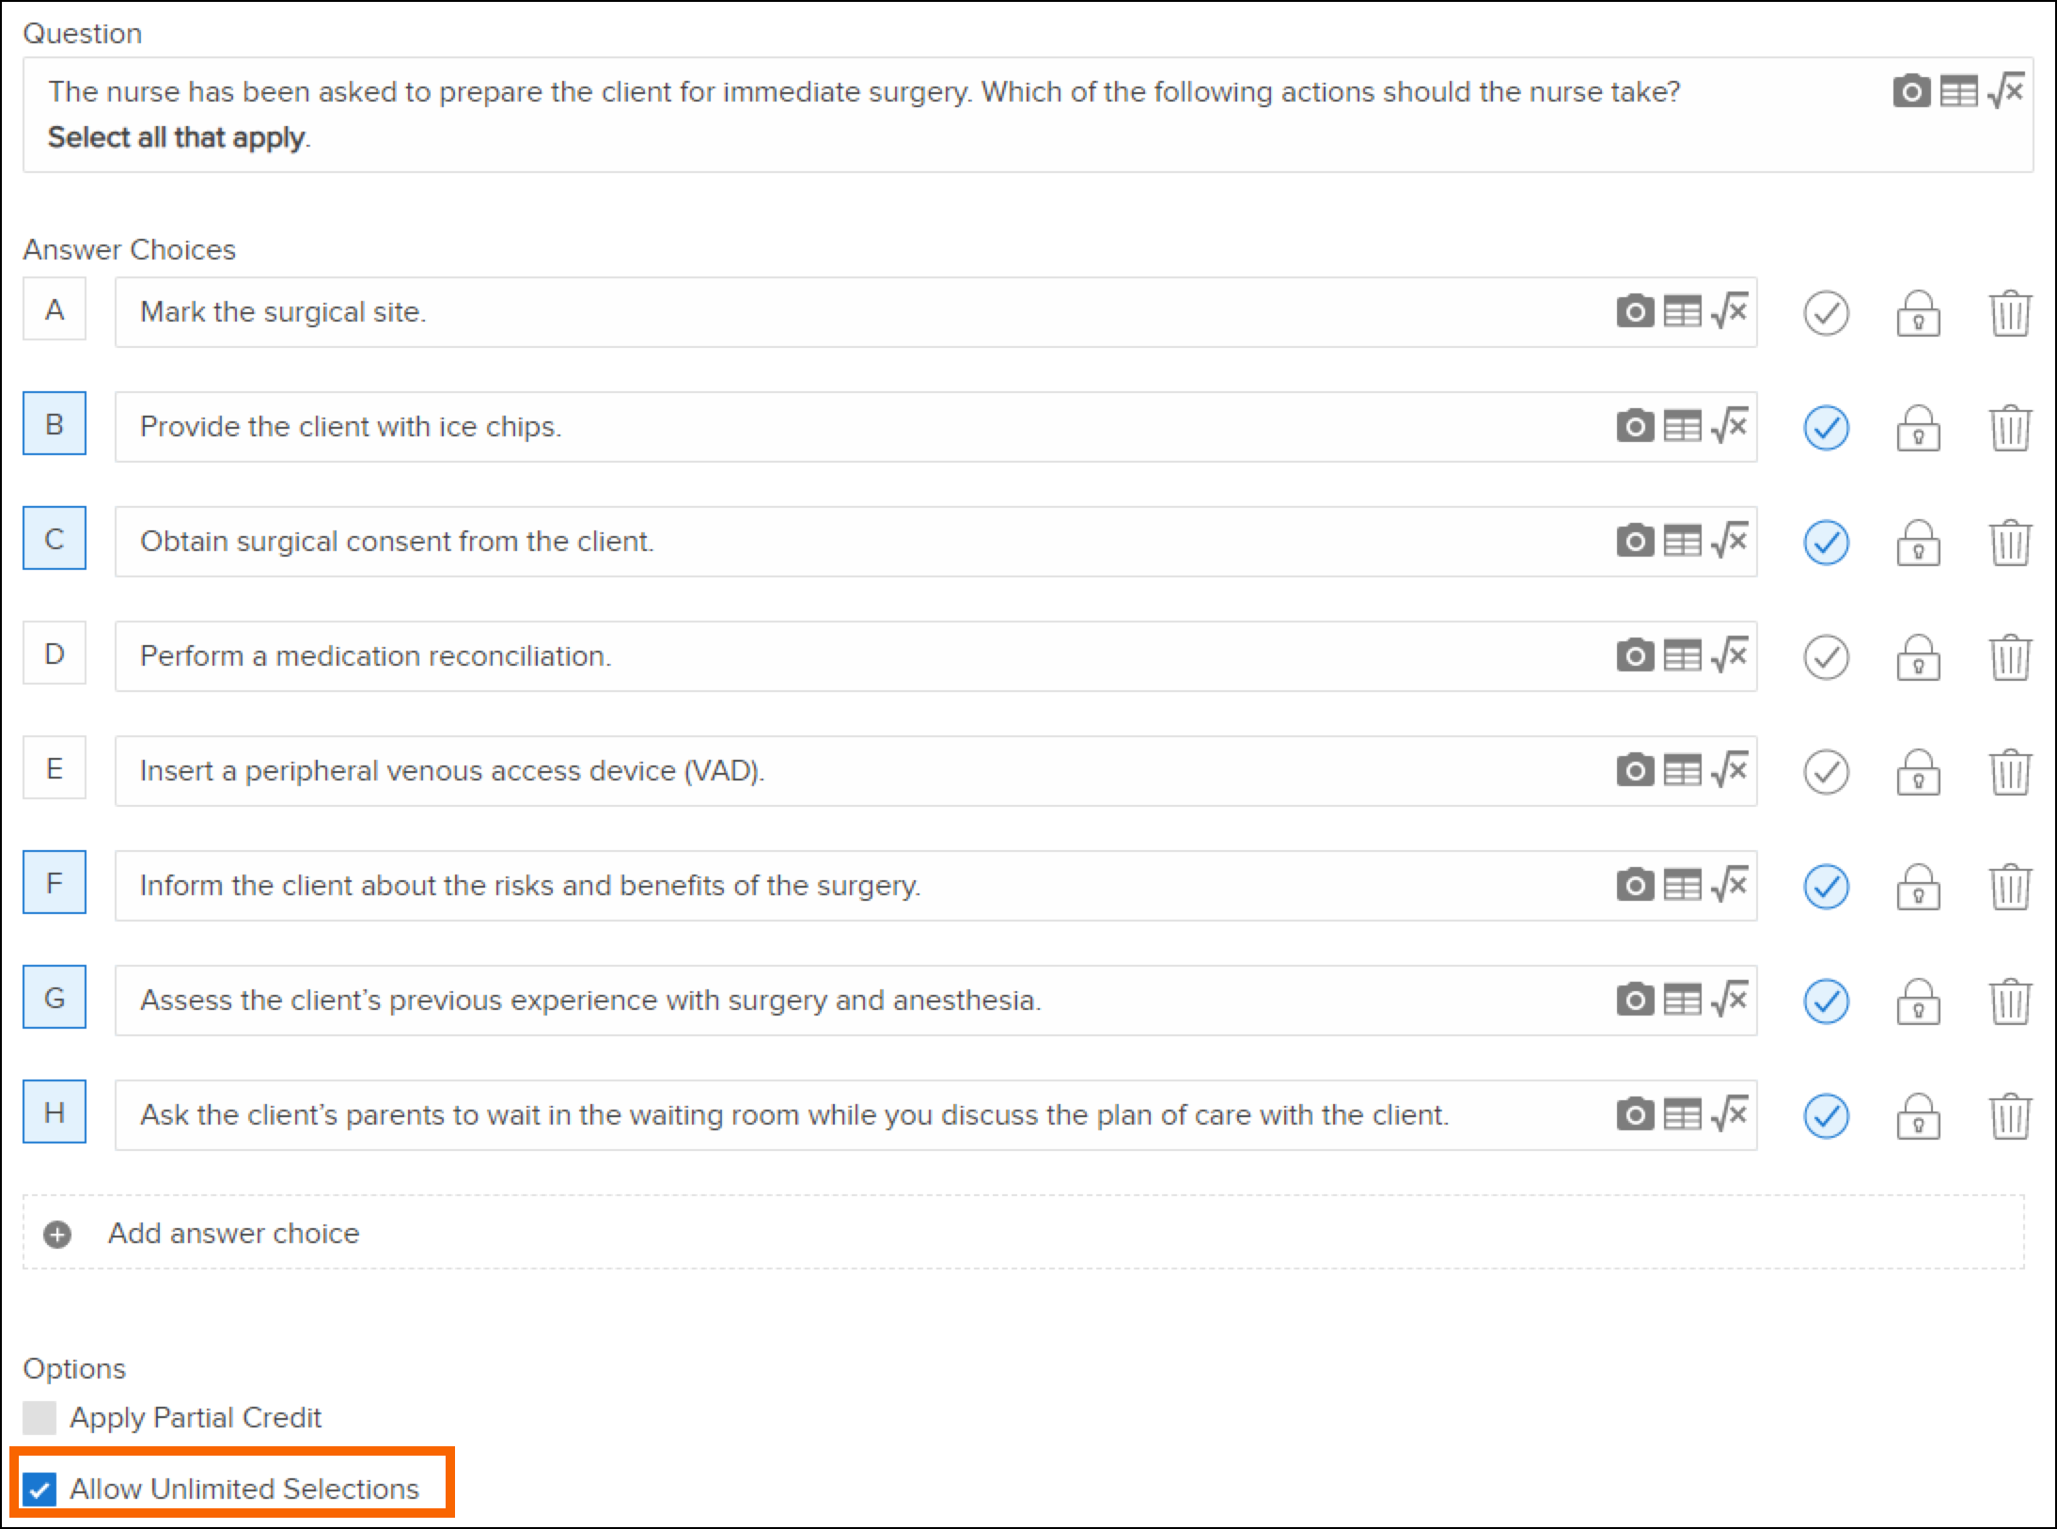Mark answer A as correct
This screenshot has height=1529, width=2057.
pyautogui.click(x=1826, y=313)
